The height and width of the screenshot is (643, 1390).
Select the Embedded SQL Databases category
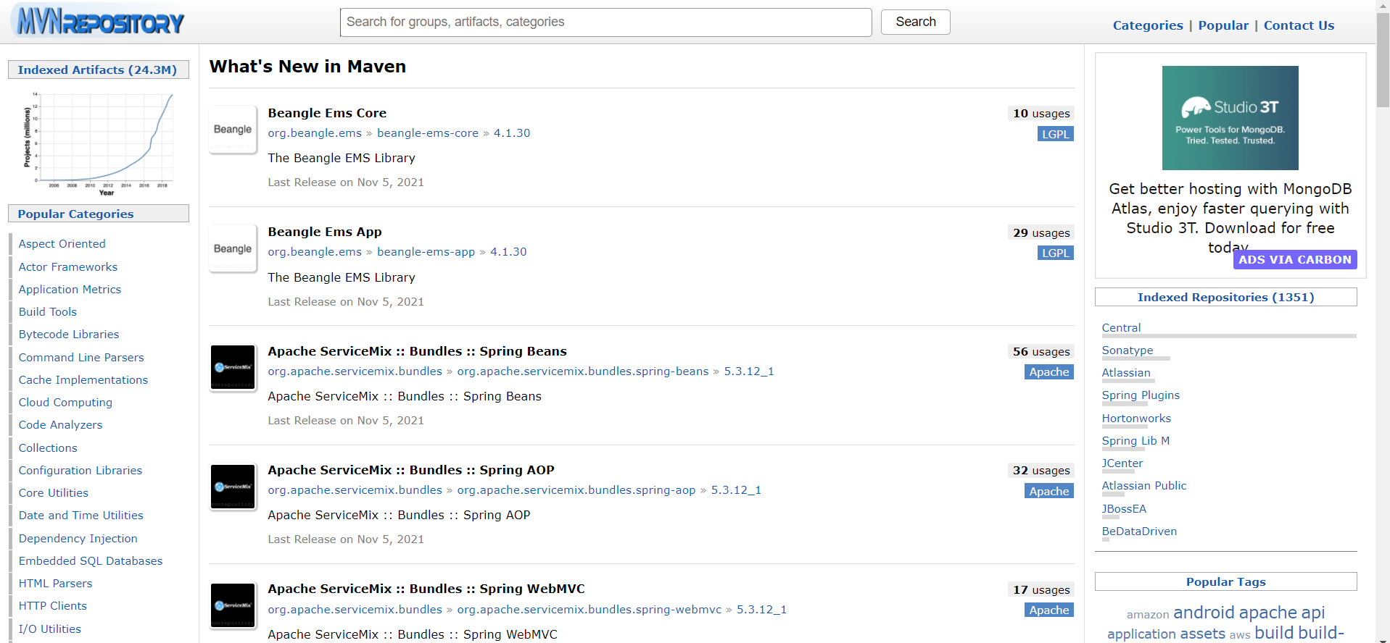[91, 560]
